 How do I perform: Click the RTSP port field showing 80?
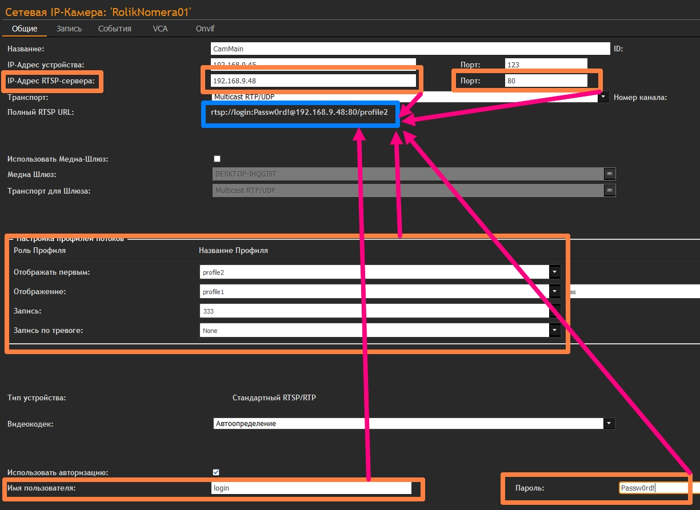546,81
